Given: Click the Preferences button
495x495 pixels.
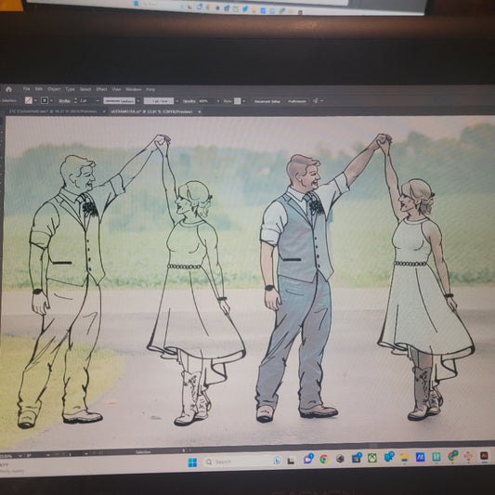Looking at the screenshot, I should [x=297, y=101].
